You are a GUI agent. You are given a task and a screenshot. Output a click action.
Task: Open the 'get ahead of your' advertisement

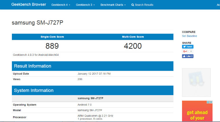click(197, 111)
